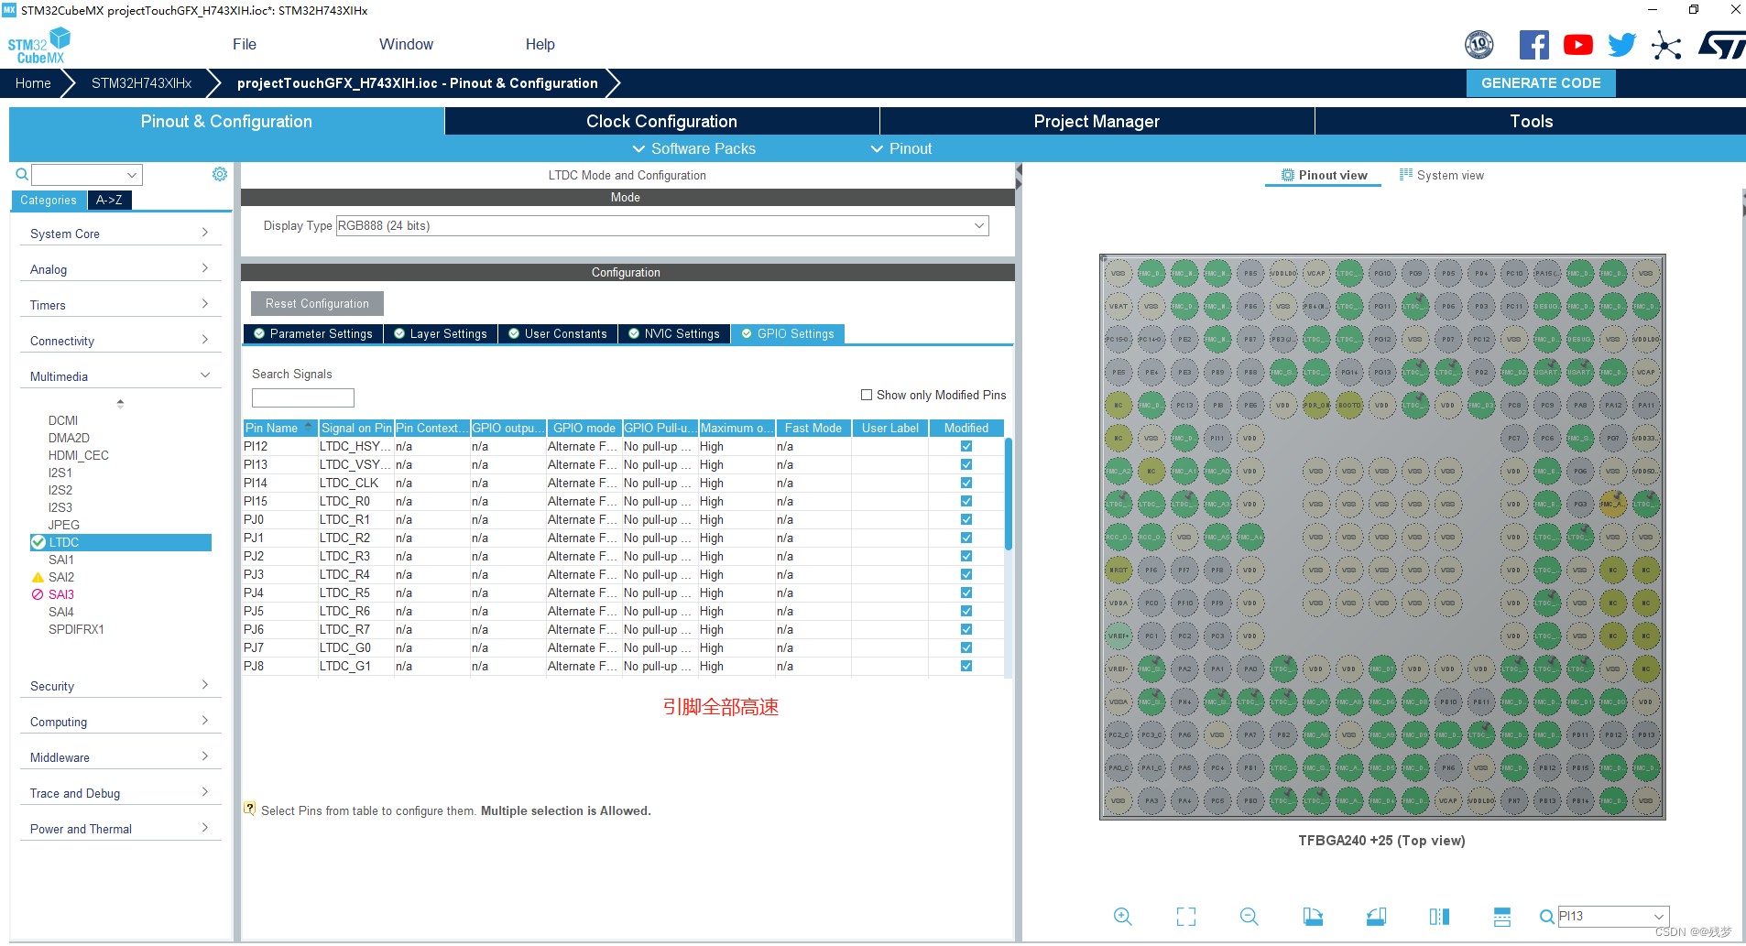1746x946 pixels.
Task: Sort the table by Pin Name header
Action: 279,429
